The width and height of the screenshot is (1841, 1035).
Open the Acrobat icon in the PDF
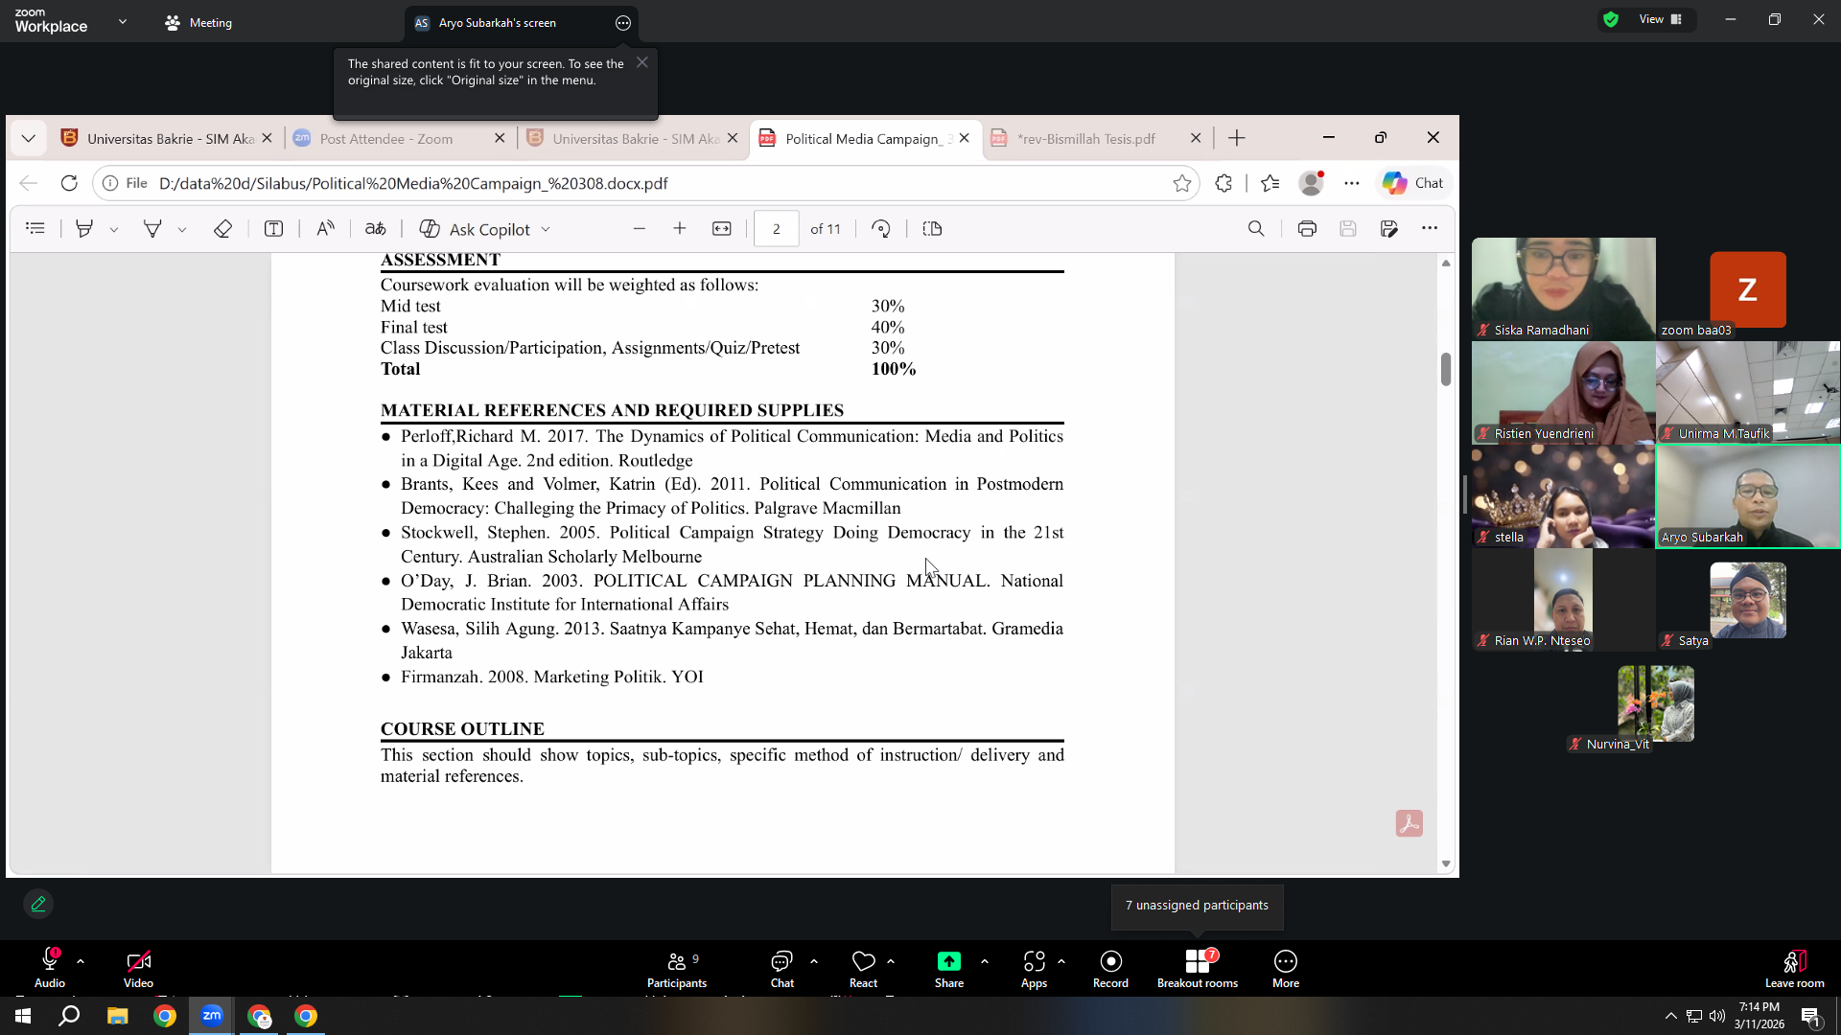pos(1410,824)
